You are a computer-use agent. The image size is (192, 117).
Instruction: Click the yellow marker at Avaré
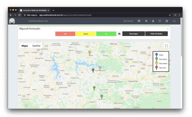click(90, 53)
